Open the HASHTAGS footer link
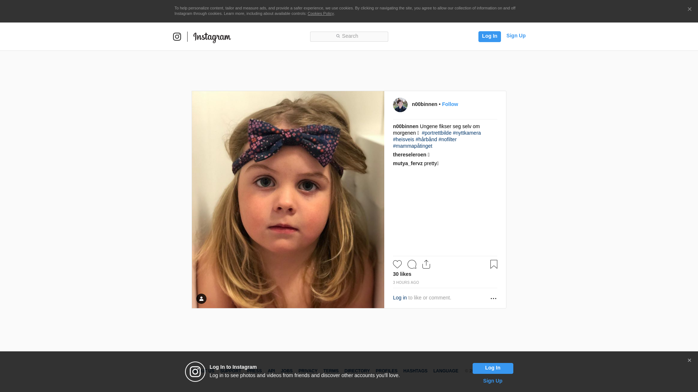 [415, 371]
